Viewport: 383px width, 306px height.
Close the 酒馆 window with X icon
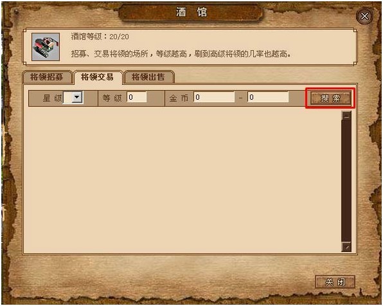(364, 16)
